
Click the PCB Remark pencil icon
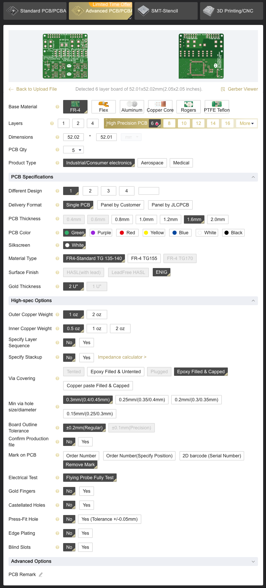(x=41, y=574)
